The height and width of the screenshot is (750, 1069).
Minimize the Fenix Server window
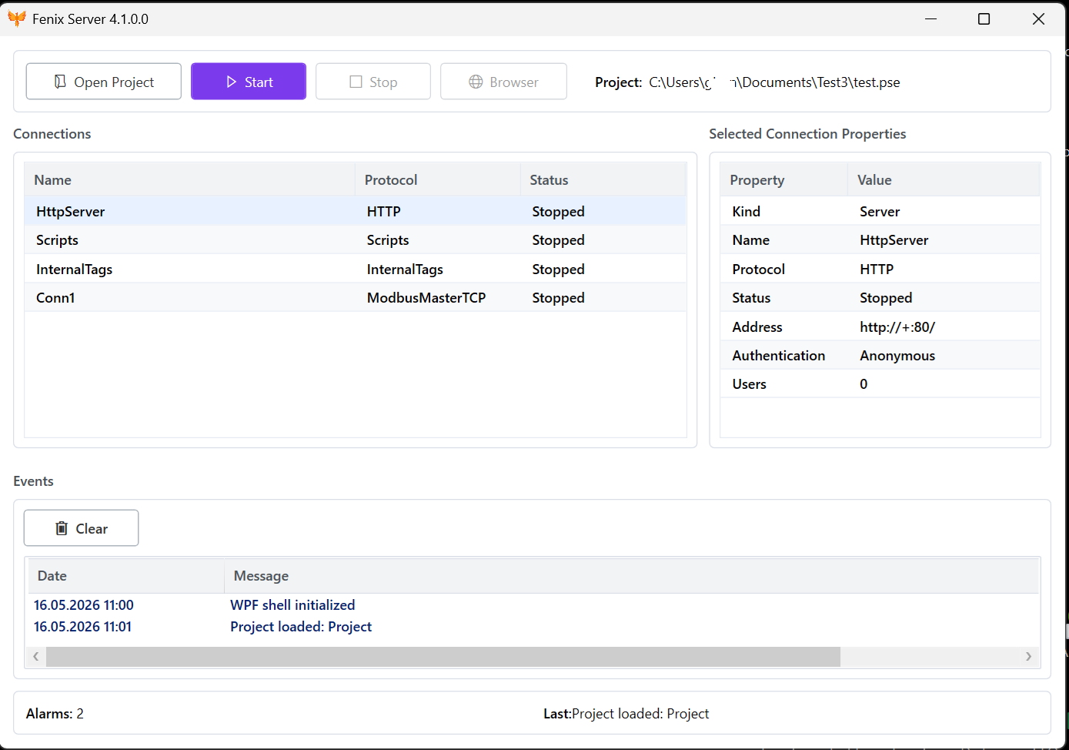pos(931,18)
